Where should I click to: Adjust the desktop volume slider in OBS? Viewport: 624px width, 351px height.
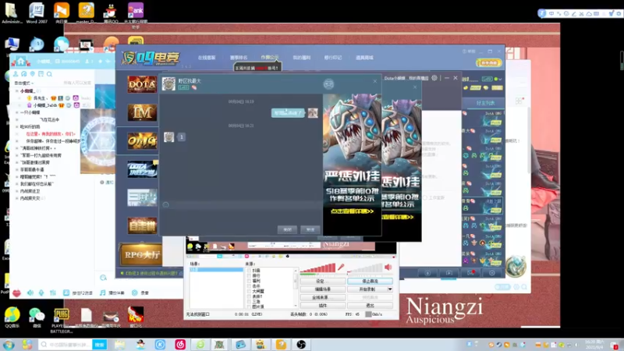tap(365, 269)
